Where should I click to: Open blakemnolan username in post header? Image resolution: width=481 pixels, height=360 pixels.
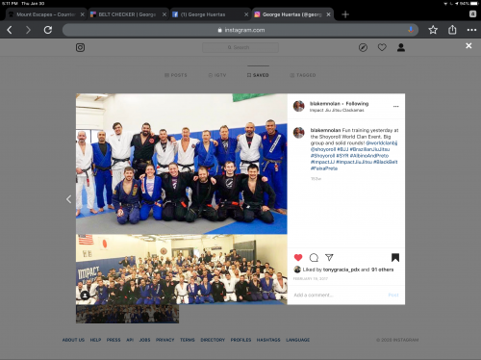tap(325, 104)
